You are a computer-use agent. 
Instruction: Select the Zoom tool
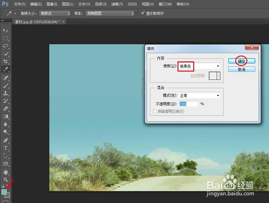pyautogui.click(x=5, y=180)
